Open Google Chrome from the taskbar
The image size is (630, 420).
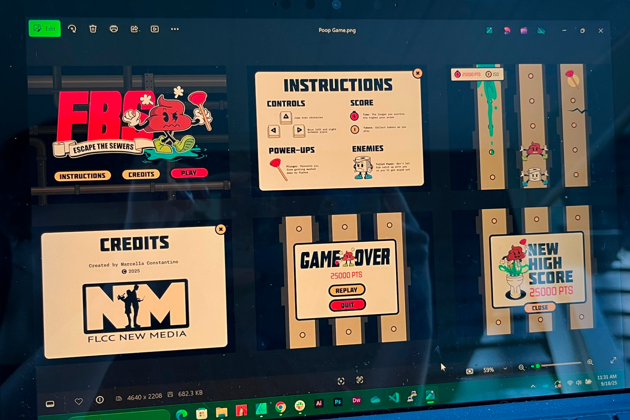[281, 407]
